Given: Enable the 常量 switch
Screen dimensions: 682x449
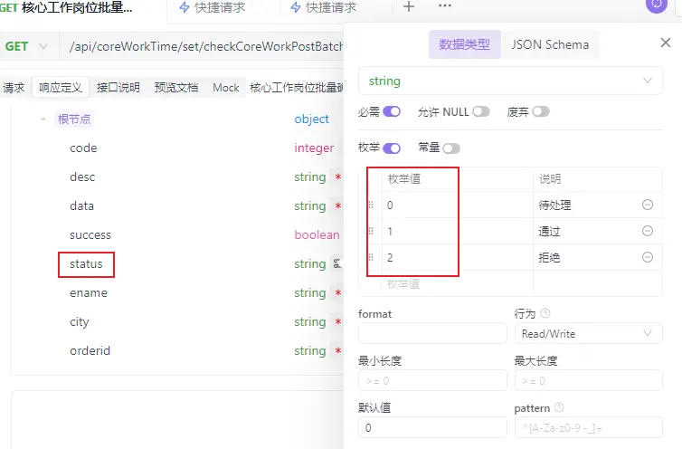Looking at the screenshot, I should point(451,148).
